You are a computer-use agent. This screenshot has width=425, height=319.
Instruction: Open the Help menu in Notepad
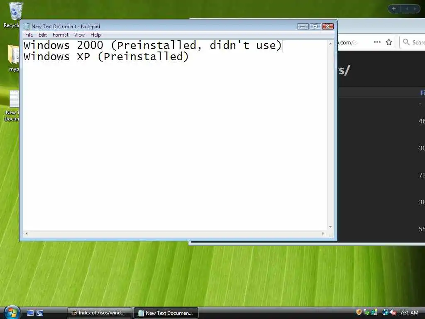(x=95, y=35)
